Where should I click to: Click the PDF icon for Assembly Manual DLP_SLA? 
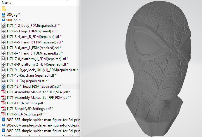pyautogui.click(x=4, y=92)
